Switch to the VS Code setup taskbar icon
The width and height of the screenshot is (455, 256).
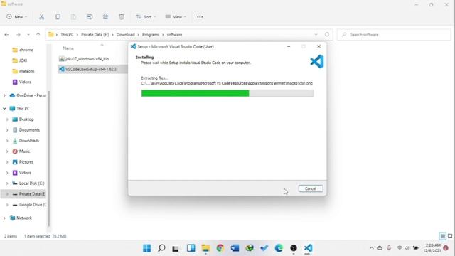click(x=308, y=248)
